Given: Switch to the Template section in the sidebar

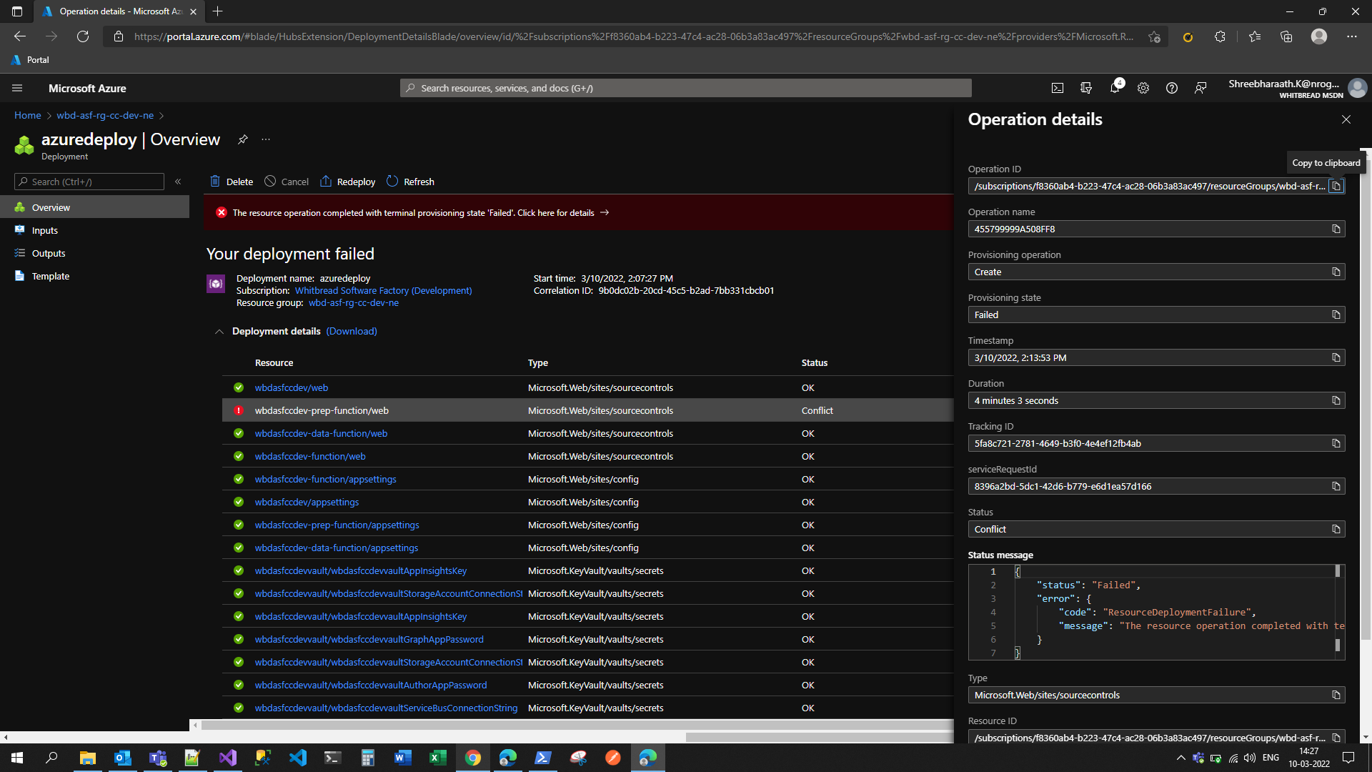Looking at the screenshot, I should coord(50,276).
